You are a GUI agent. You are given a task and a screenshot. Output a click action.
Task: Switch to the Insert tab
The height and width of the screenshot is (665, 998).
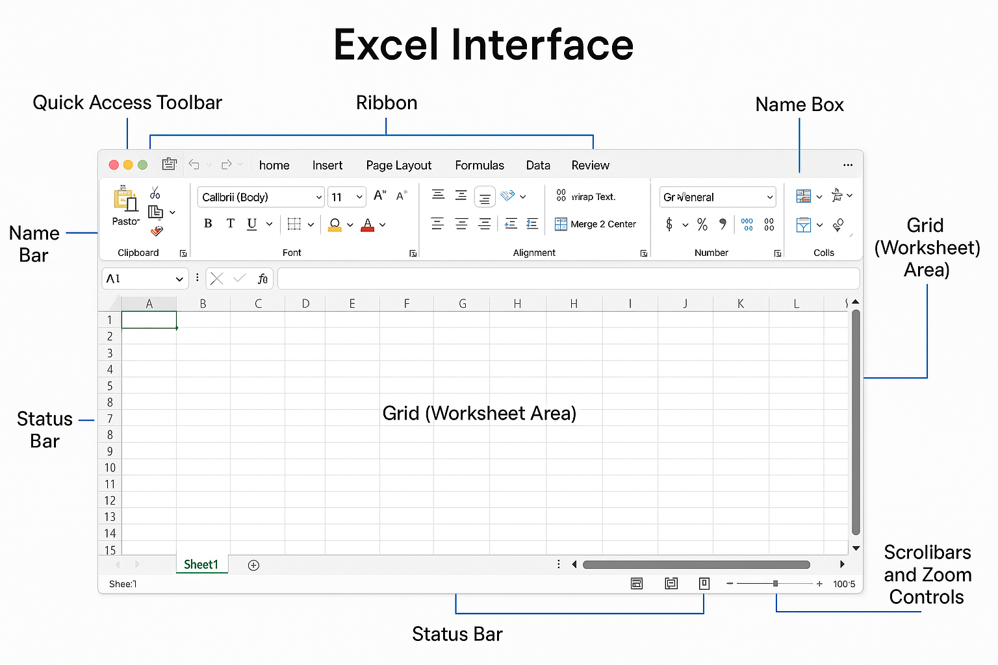click(327, 165)
